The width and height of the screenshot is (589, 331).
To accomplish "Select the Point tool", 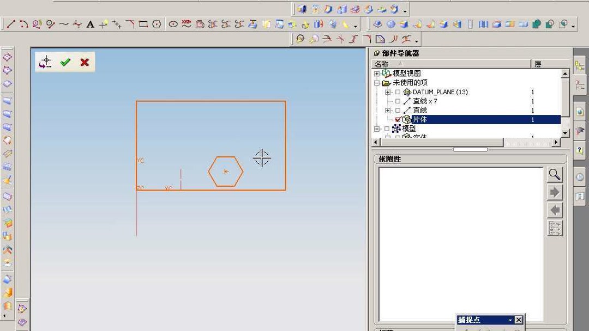I will [103, 24].
